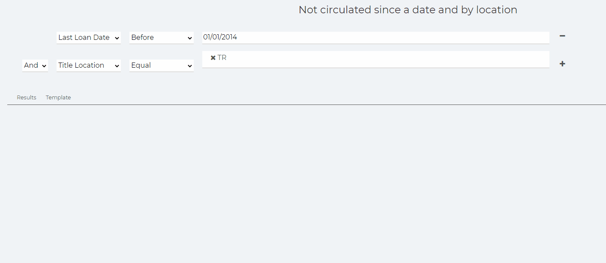
Task: Click the chevron arrow on the Equal dropdown
Action: [x=190, y=66]
